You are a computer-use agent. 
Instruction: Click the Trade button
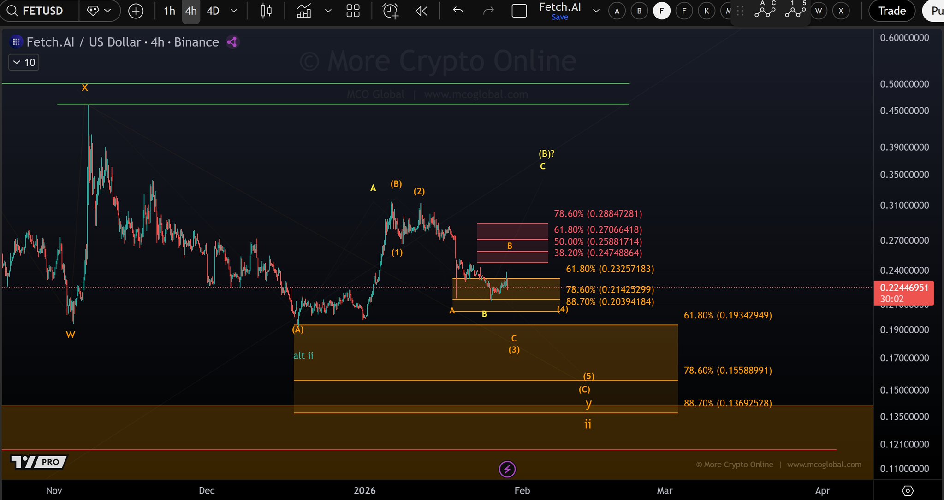coord(891,11)
